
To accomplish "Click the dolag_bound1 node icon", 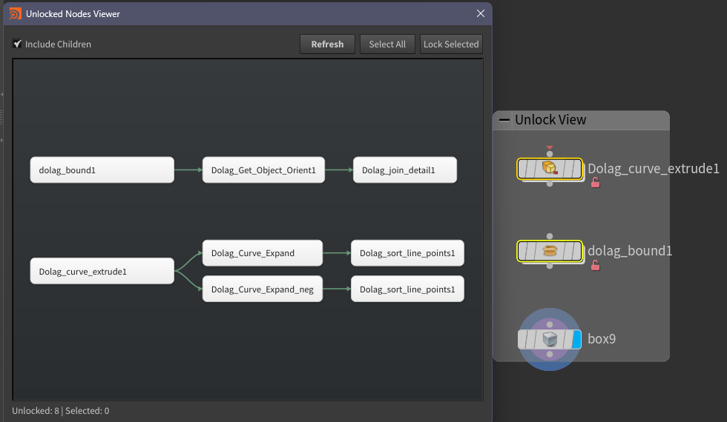I will tap(549, 251).
